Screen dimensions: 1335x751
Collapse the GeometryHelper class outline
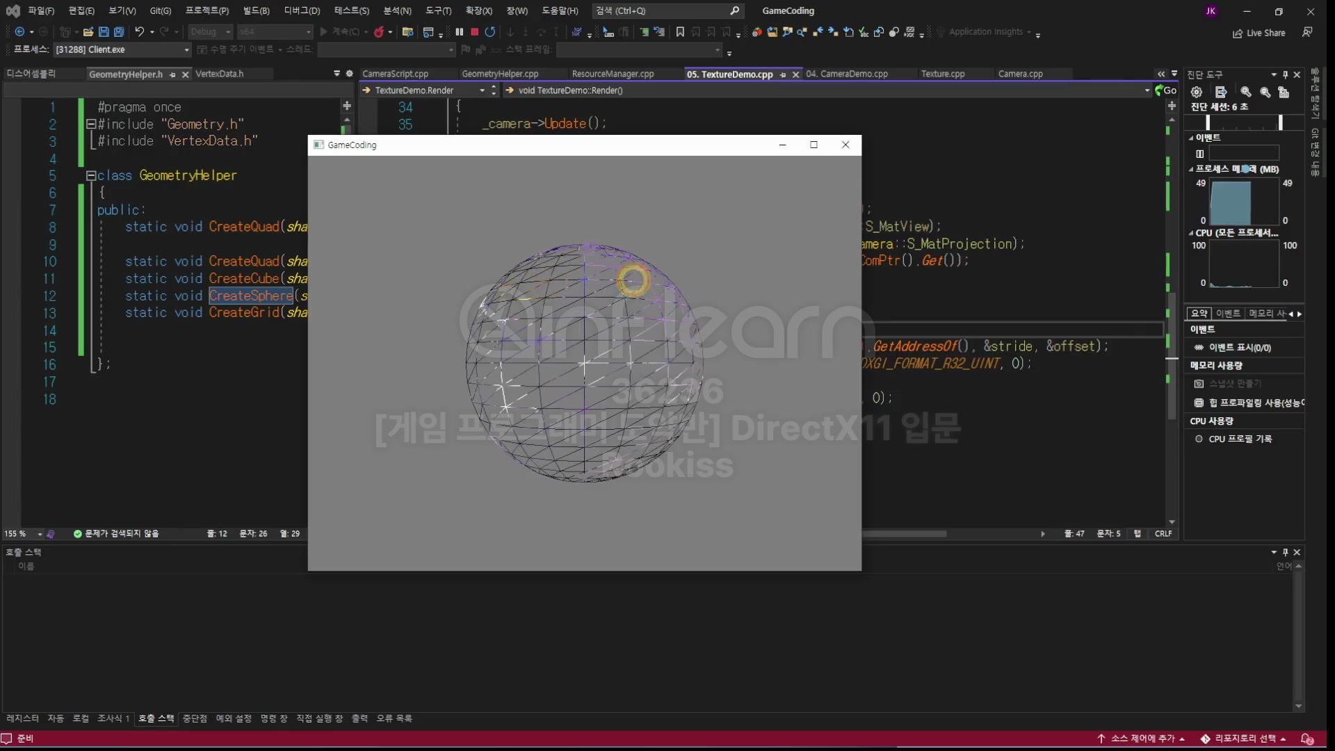coord(90,176)
